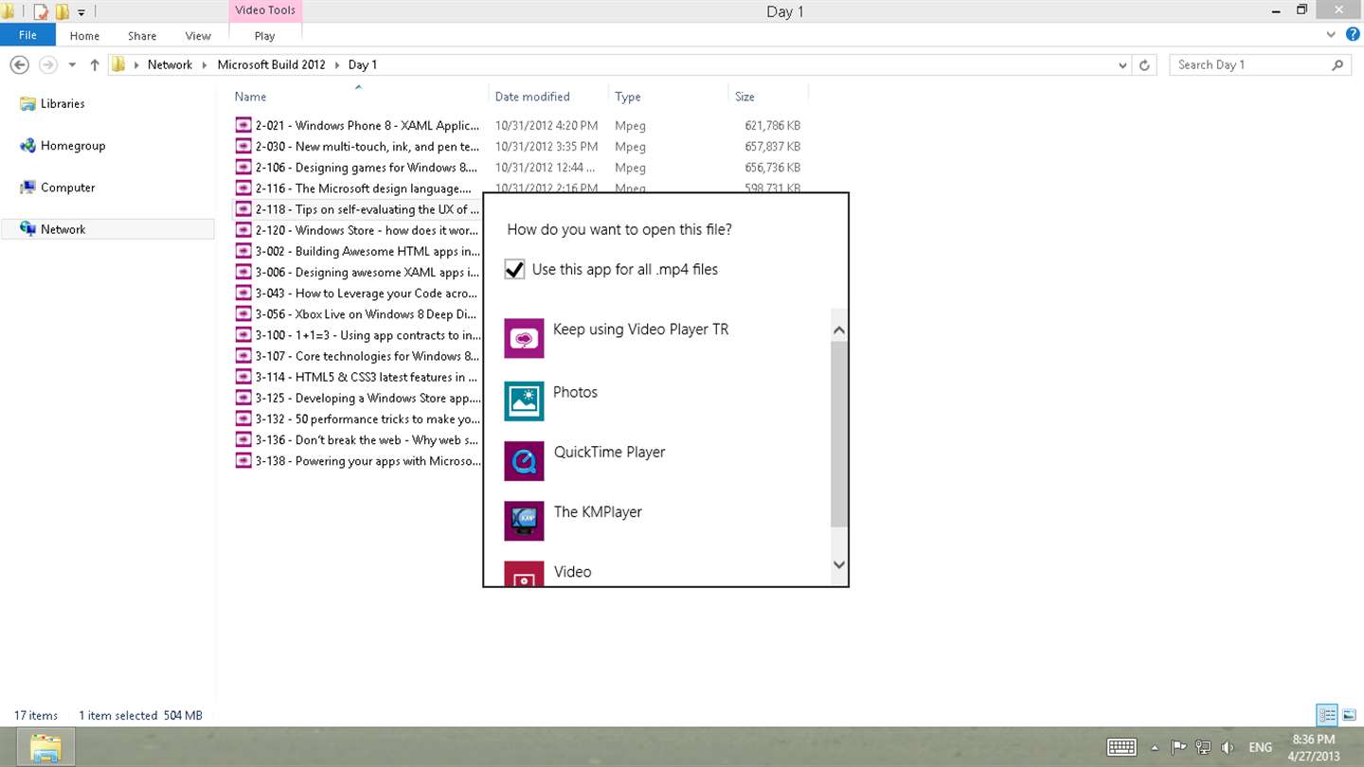Image resolution: width=1364 pixels, height=767 pixels.
Task: Click the Forward navigation arrow
Action: (x=47, y=64)
